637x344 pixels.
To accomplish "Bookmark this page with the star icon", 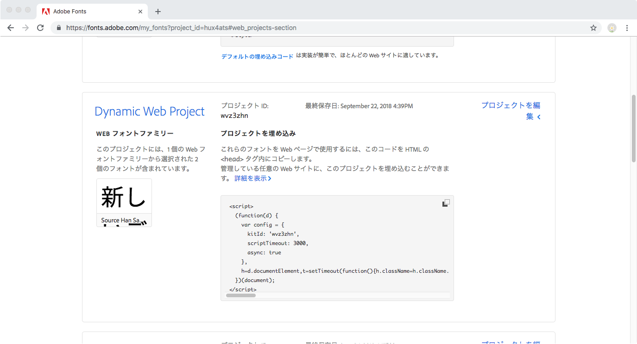I will [x=593, y=28].
